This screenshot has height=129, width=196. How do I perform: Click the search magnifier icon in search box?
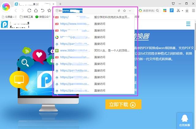157,11
